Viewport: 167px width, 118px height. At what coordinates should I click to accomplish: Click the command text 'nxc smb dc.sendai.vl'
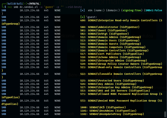click(x=22, y=7)
